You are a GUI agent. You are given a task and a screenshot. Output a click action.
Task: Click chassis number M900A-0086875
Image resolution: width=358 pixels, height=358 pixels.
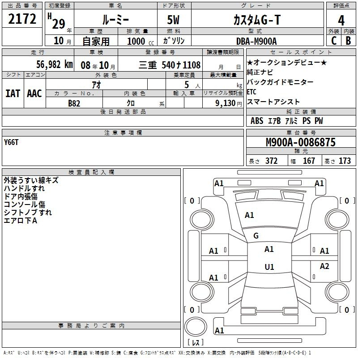301,142
